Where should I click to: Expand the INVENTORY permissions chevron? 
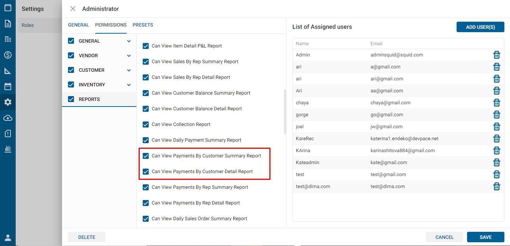click(x=129, y=85)
